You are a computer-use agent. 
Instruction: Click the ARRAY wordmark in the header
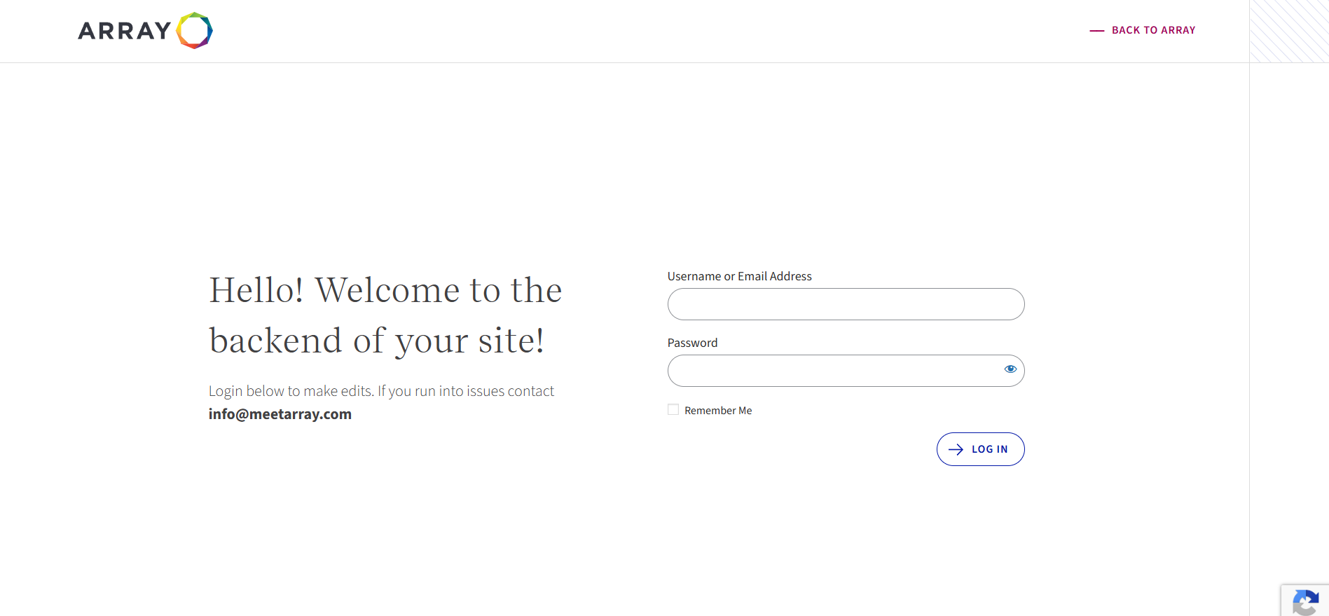125,31
